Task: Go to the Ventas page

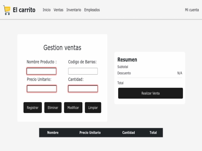Action: pyautogui.click(x=58, y=10)
